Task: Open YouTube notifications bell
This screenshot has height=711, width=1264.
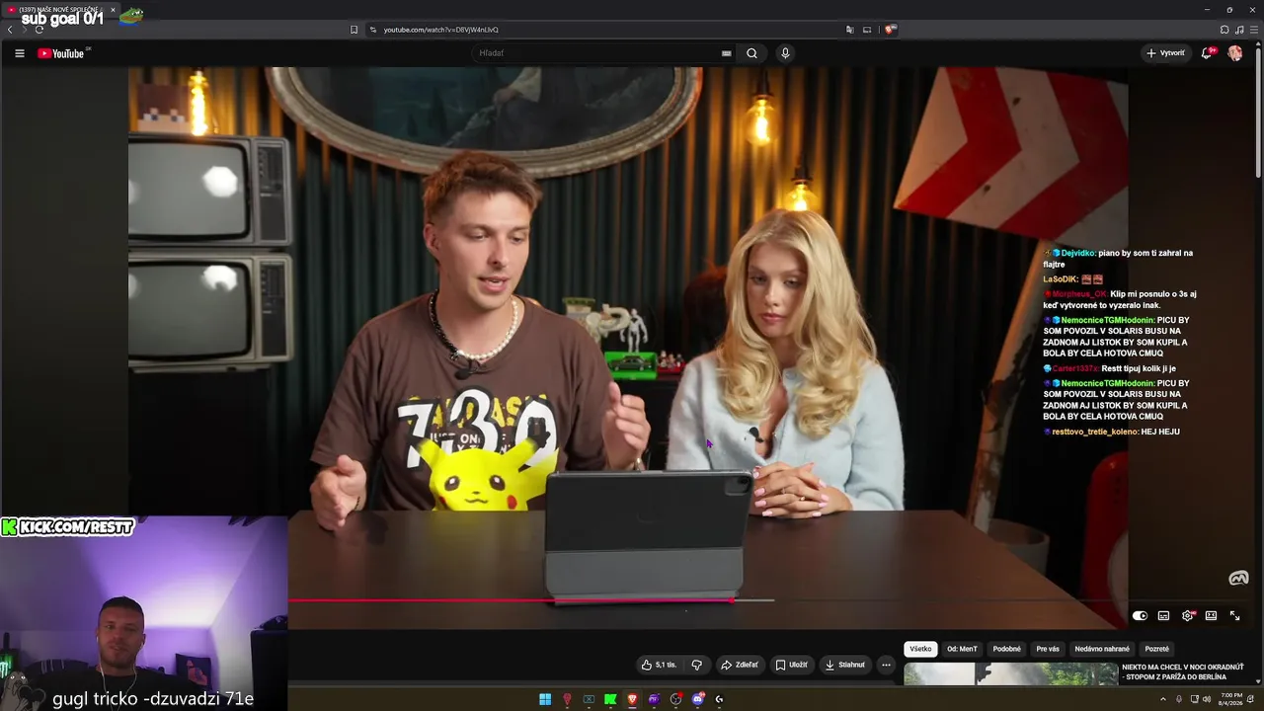Action: [1207, 53]
